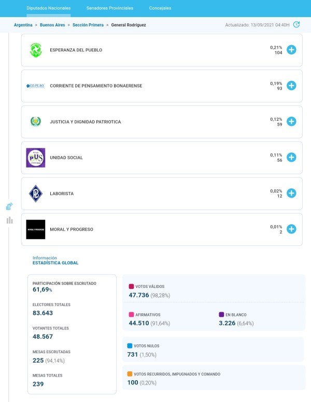Image resolution: width=311 pixels, height=402 pixels.
Task: Open the Concejales tab
Action: click(x=160, y=8)
